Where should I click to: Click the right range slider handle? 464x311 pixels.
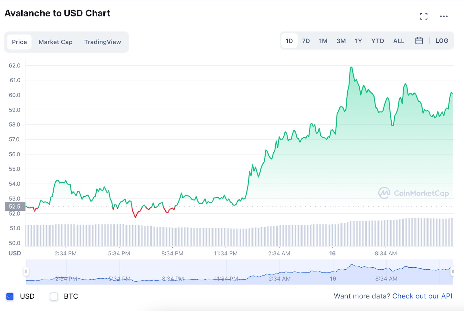(453, 271)
